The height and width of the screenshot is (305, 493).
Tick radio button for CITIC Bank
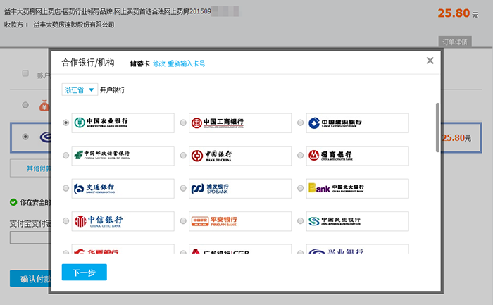coord(65,221)
